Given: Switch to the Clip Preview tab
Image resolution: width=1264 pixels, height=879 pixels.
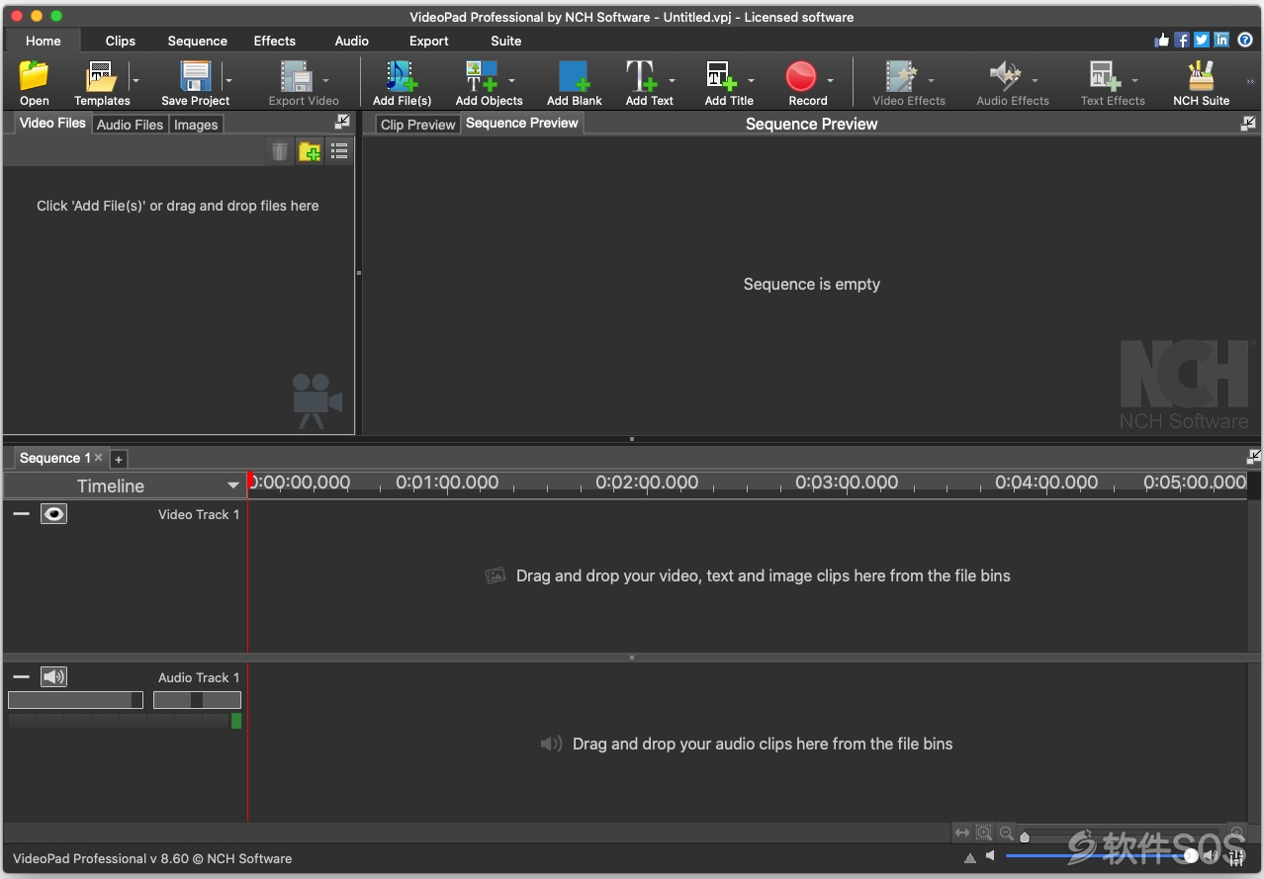Looking at the screenshot, I should click(x=417, y=125).
